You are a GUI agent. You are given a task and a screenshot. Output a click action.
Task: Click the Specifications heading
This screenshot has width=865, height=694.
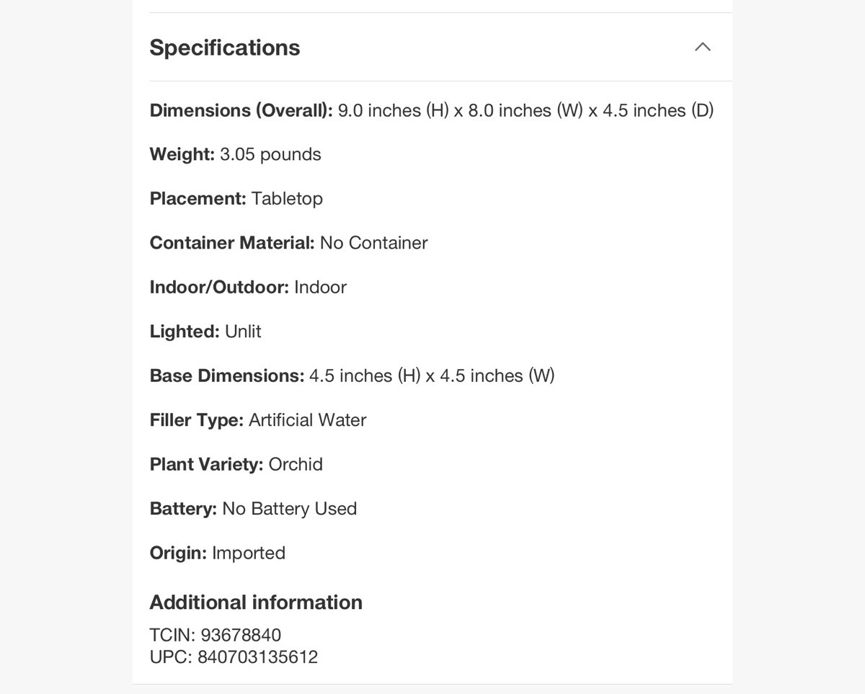point(225,48)
